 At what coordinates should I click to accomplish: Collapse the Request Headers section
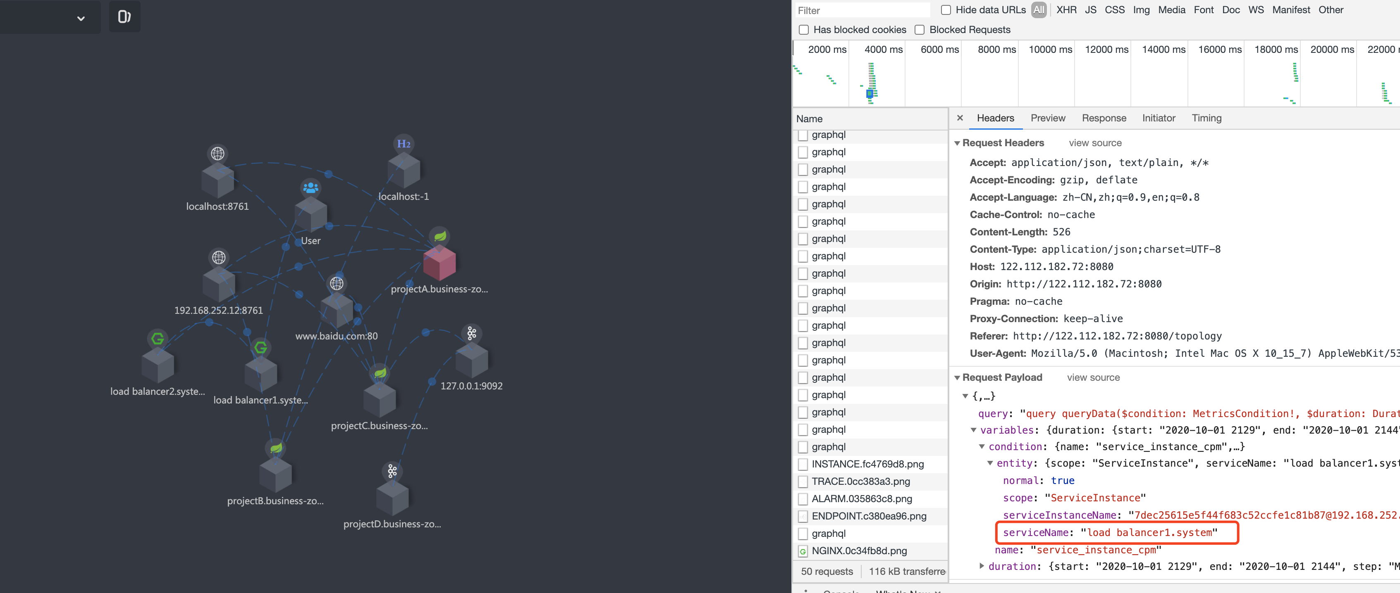pyautogui.click(x=957, y=143)
